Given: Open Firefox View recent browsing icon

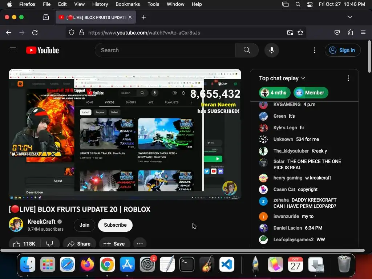Looking at the screenshot, I should 45,17.
